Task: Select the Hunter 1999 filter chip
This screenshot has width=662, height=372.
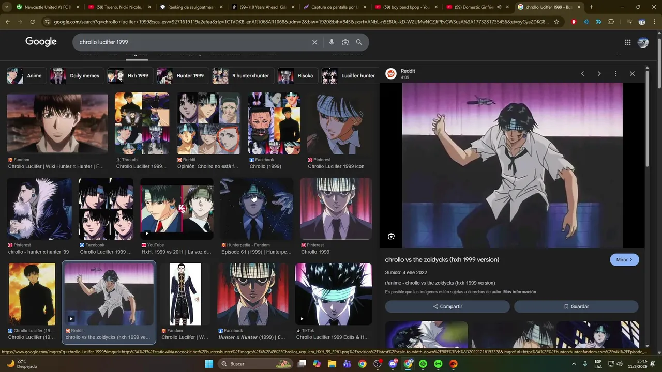Action: [x=183, y=76]
